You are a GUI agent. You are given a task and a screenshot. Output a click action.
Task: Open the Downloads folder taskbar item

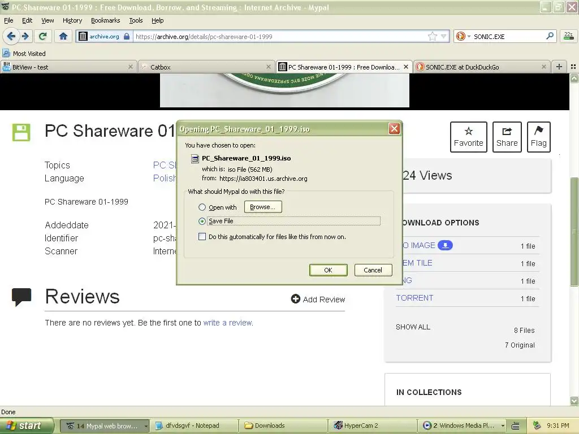283,426
